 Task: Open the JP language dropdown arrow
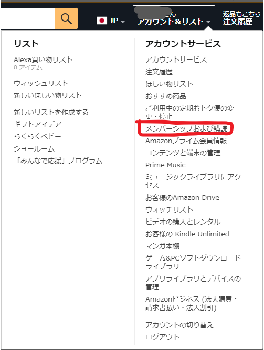click(x=123, y=22)
